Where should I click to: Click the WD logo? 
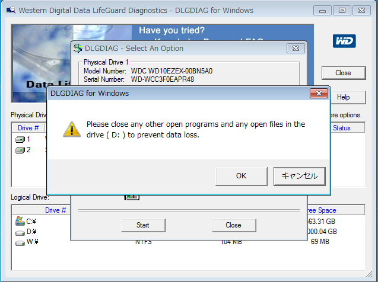coord(344,41)
